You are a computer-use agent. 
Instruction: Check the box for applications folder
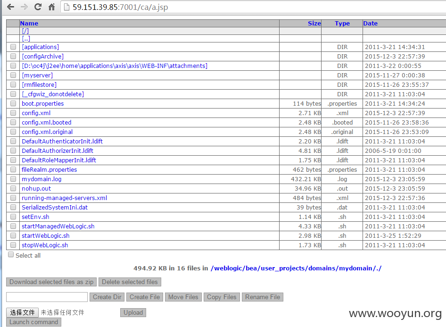pos(13,47)
